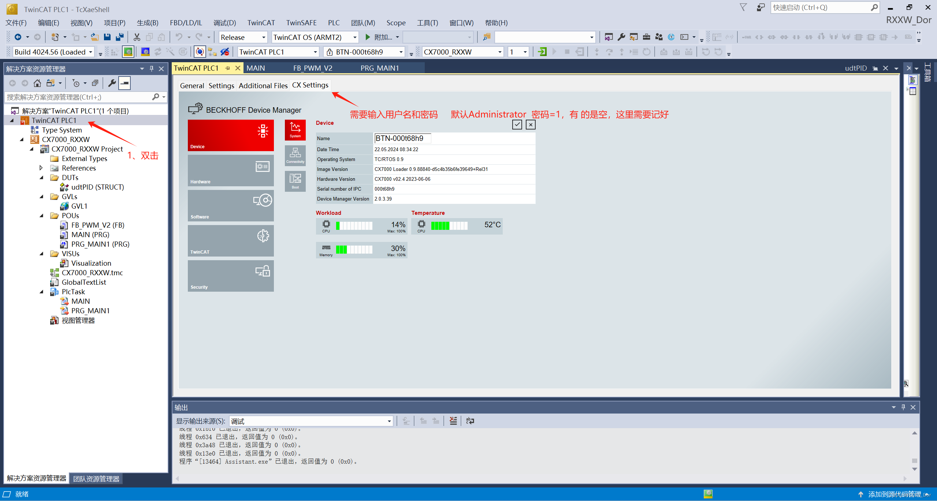Viewport: 937px width, 501px height.
Task: Open the Boot tile
Action: pos(295,181)
